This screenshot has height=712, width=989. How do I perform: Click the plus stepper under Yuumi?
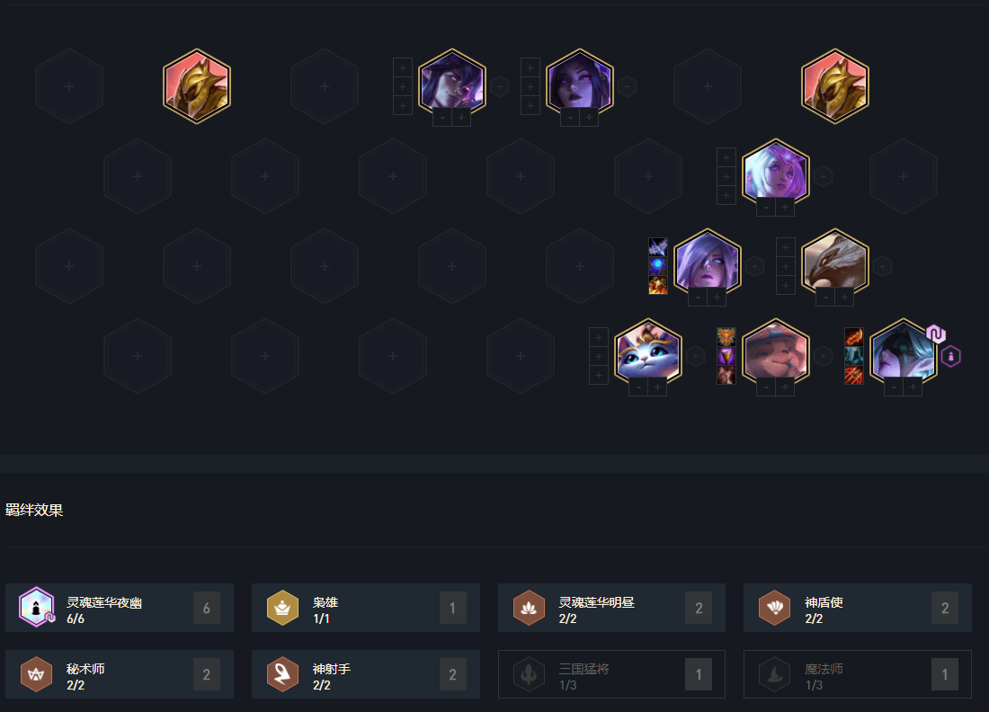(657, 387)
